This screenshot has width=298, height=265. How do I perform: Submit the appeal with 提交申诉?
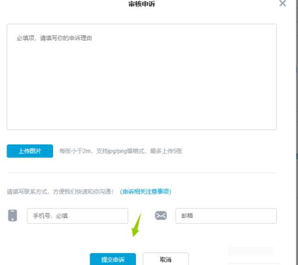pos(113,259)
